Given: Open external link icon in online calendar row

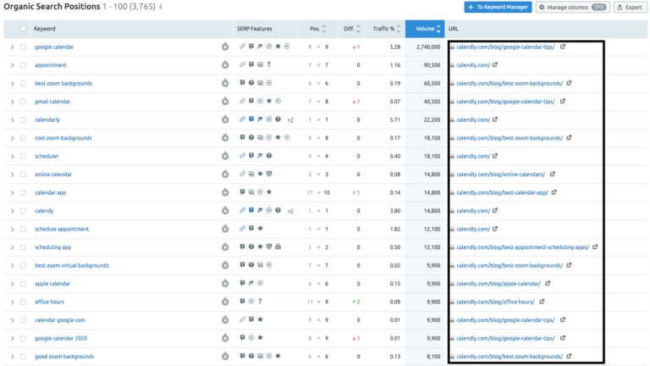Looking at the screenshot, I should click(x=552, y=174).
